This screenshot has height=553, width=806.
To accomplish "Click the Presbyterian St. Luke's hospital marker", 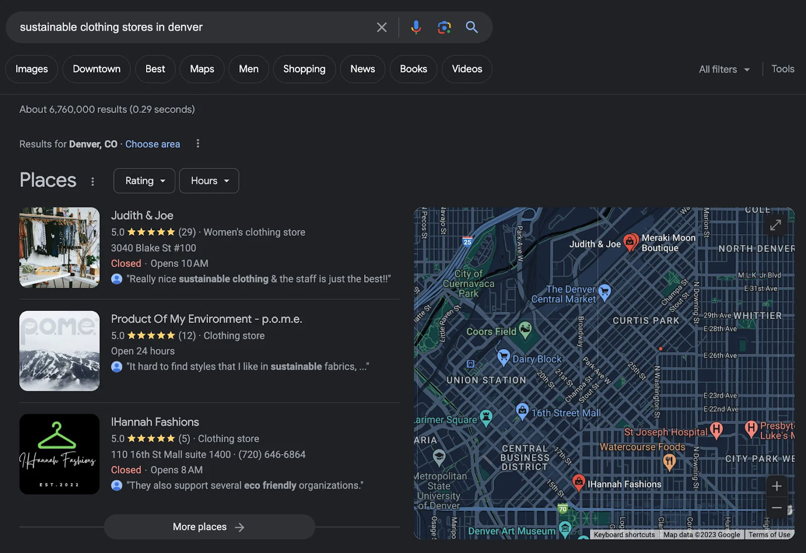I will pos(751,429).
